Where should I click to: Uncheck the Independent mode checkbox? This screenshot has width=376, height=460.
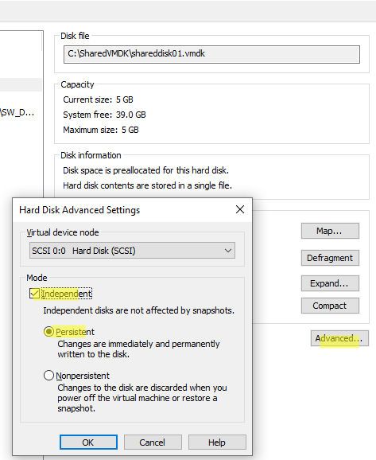[x=35, y=294]
